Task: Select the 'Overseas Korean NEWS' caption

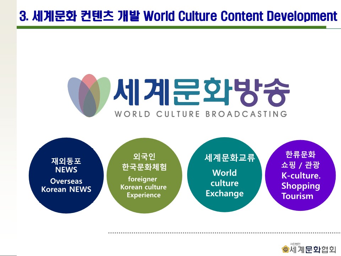Action: tap(66, 185)
